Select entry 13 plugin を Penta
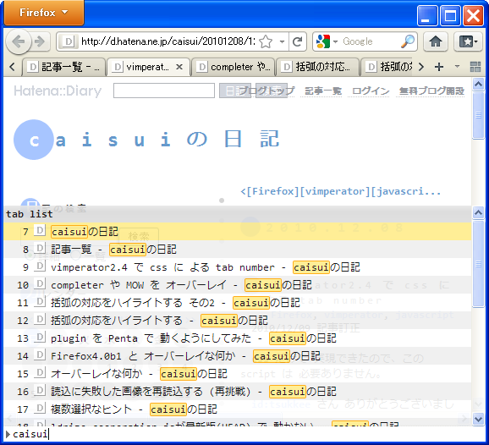Viewport: 489px width, 445px height. pyautogui.click(x=238, y=338)
